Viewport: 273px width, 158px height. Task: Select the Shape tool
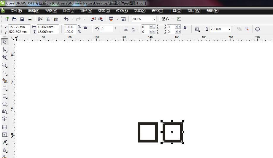[4, 50]
